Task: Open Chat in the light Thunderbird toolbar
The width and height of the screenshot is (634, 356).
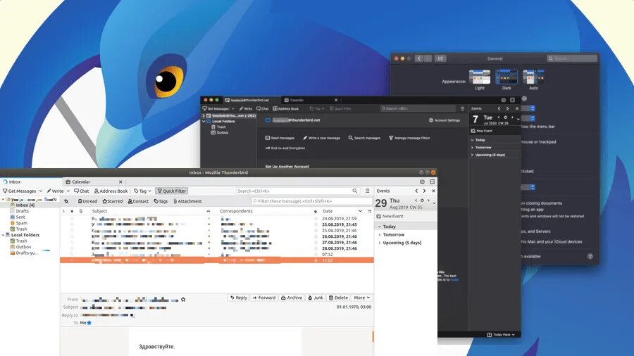Action: point(81,191)
